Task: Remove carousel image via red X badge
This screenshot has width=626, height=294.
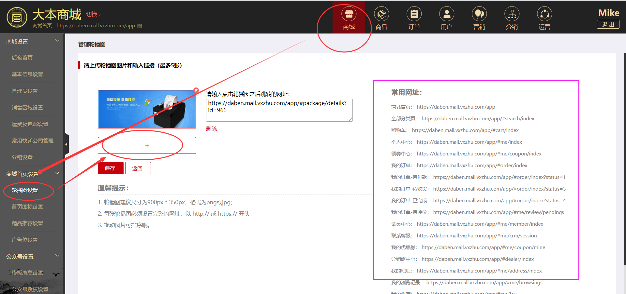Action: coord(196,90)
